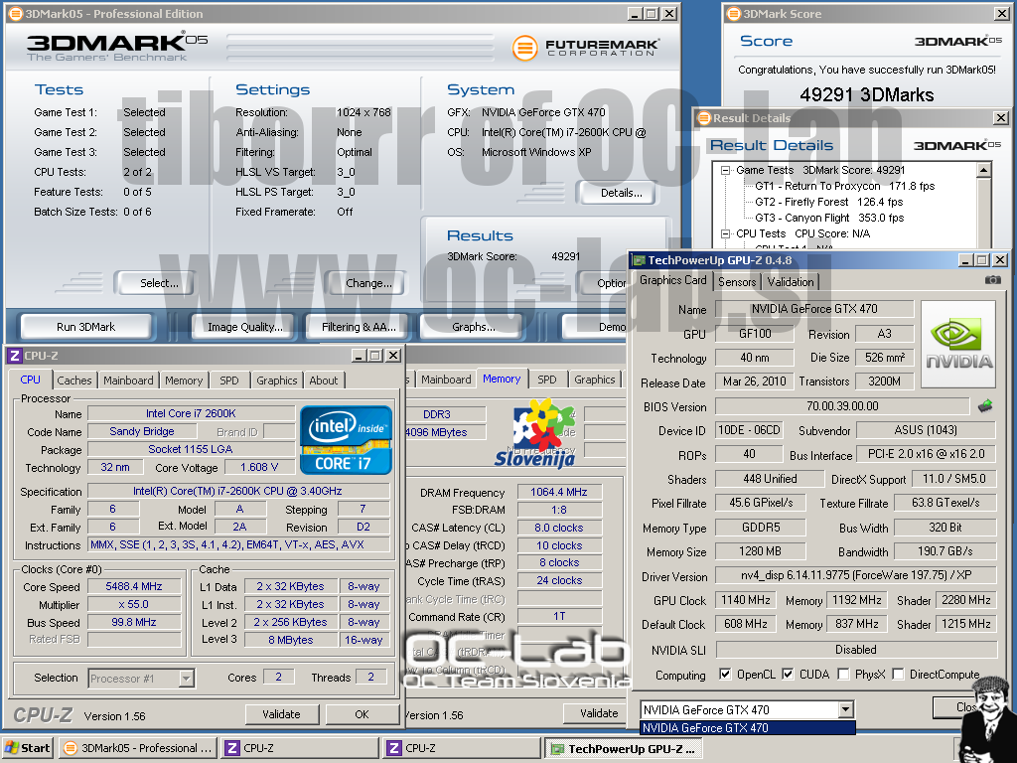Open the Sensors tab in GPU-Z
Screen dimensions: 1017x763
[737, 281]
